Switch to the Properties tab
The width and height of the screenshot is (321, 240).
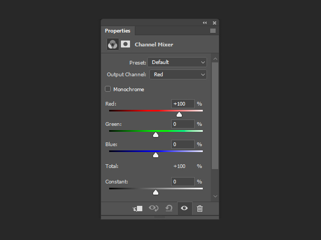[x=118, y=31]
